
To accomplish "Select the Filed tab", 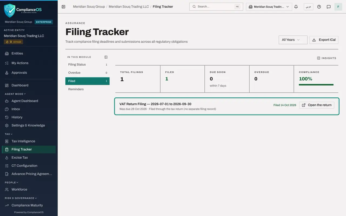I will click(x=87, y=81).
